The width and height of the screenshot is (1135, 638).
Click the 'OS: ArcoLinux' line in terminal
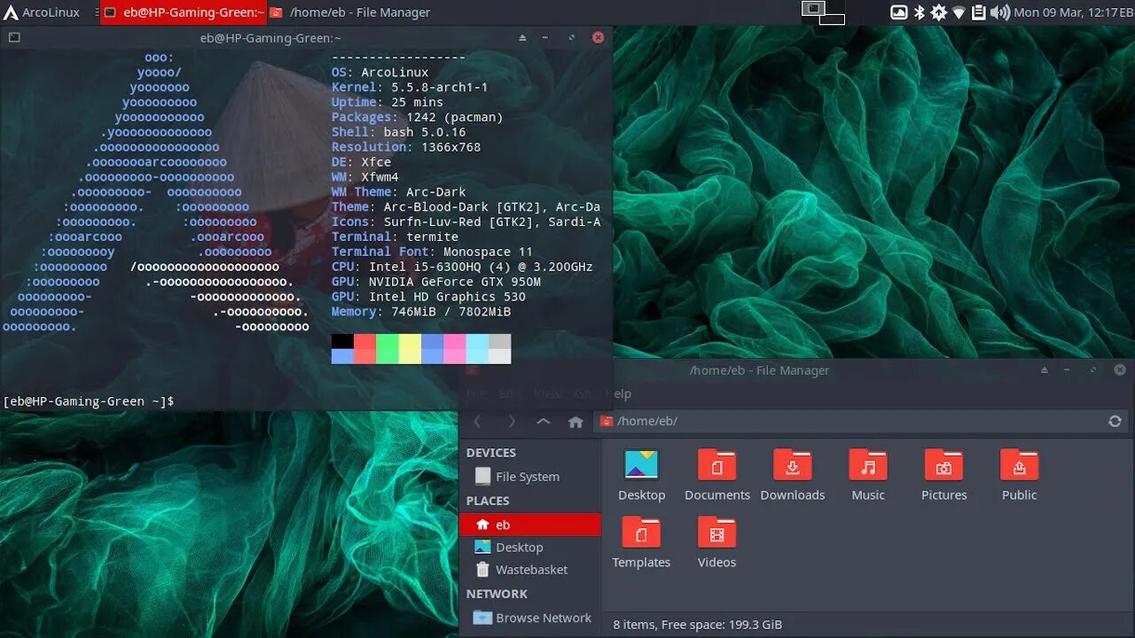tap(380, 73)
